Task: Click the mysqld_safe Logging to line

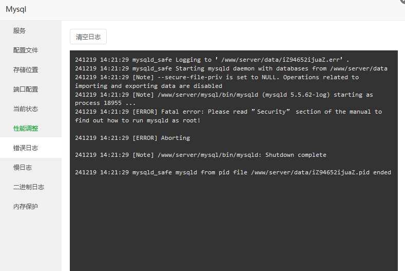Action: point(212,60)
